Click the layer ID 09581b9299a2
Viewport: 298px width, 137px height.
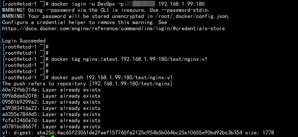(20, 102)
